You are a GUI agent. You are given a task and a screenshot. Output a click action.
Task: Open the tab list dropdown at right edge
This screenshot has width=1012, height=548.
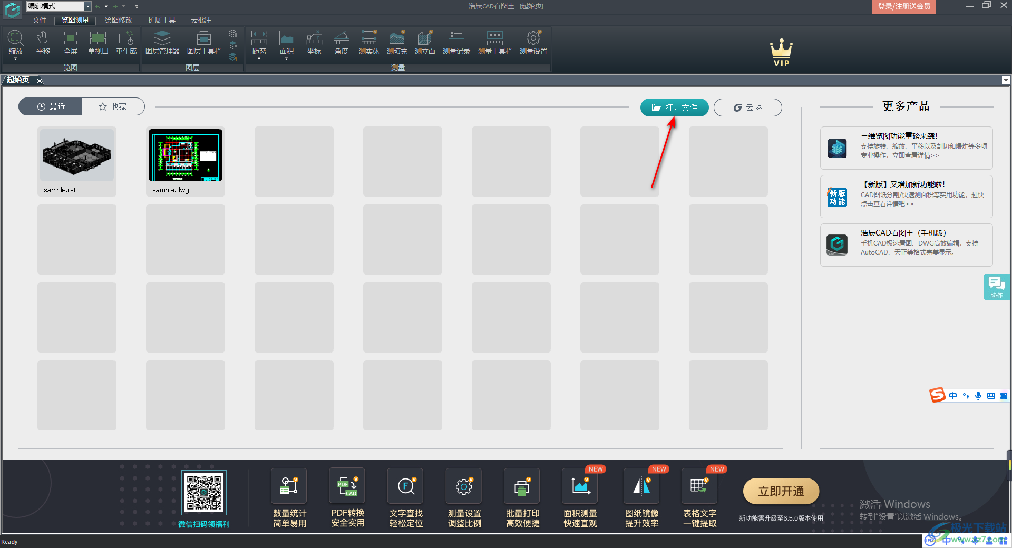point(1006,80)
